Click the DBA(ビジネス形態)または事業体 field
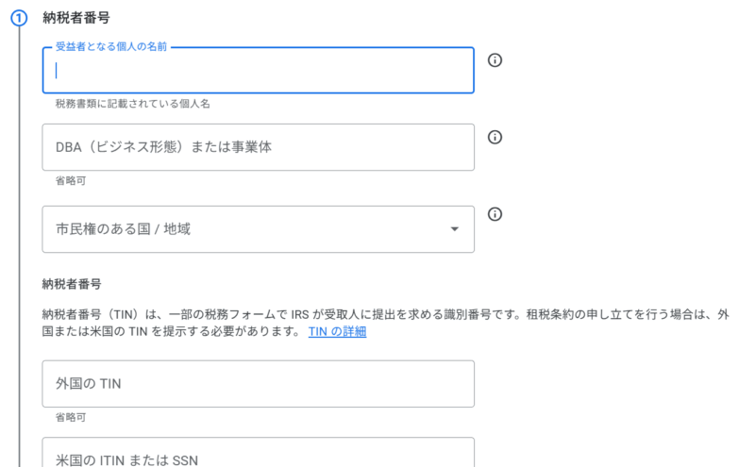755x467 pixels. tap(258, 147)
